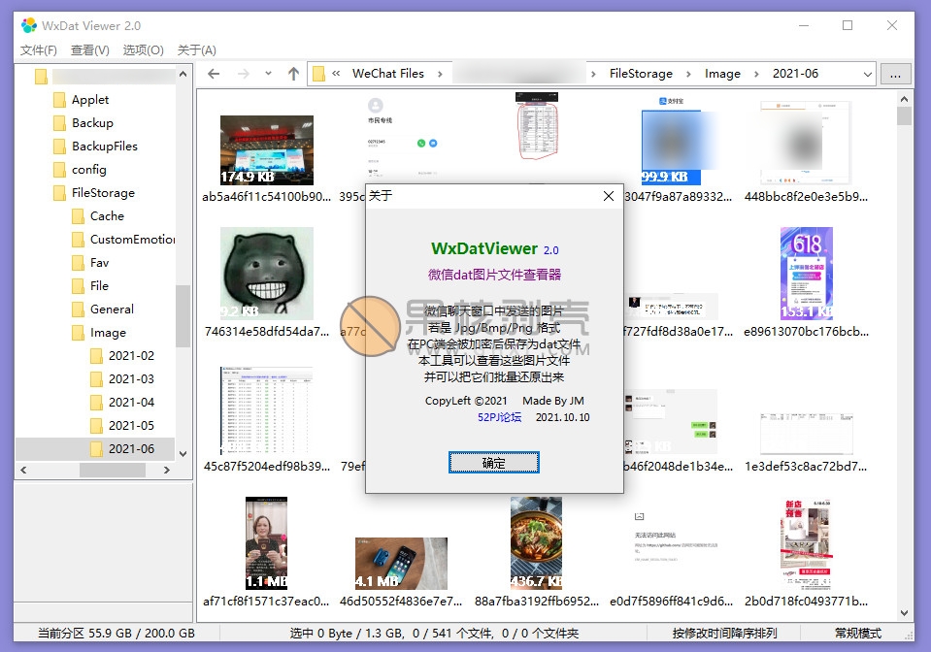
Task: Click the 当前分区 55.9 GB status text
Action: tap(116, 633)
